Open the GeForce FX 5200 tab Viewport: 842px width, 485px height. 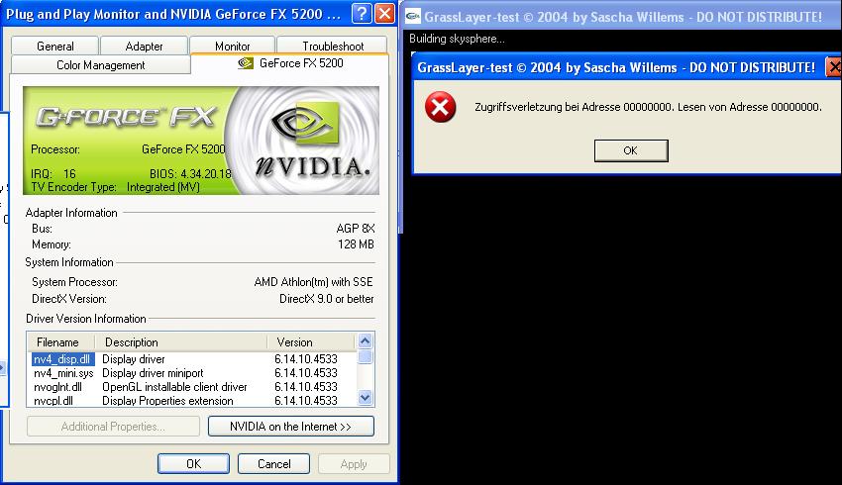click(291, 63)
